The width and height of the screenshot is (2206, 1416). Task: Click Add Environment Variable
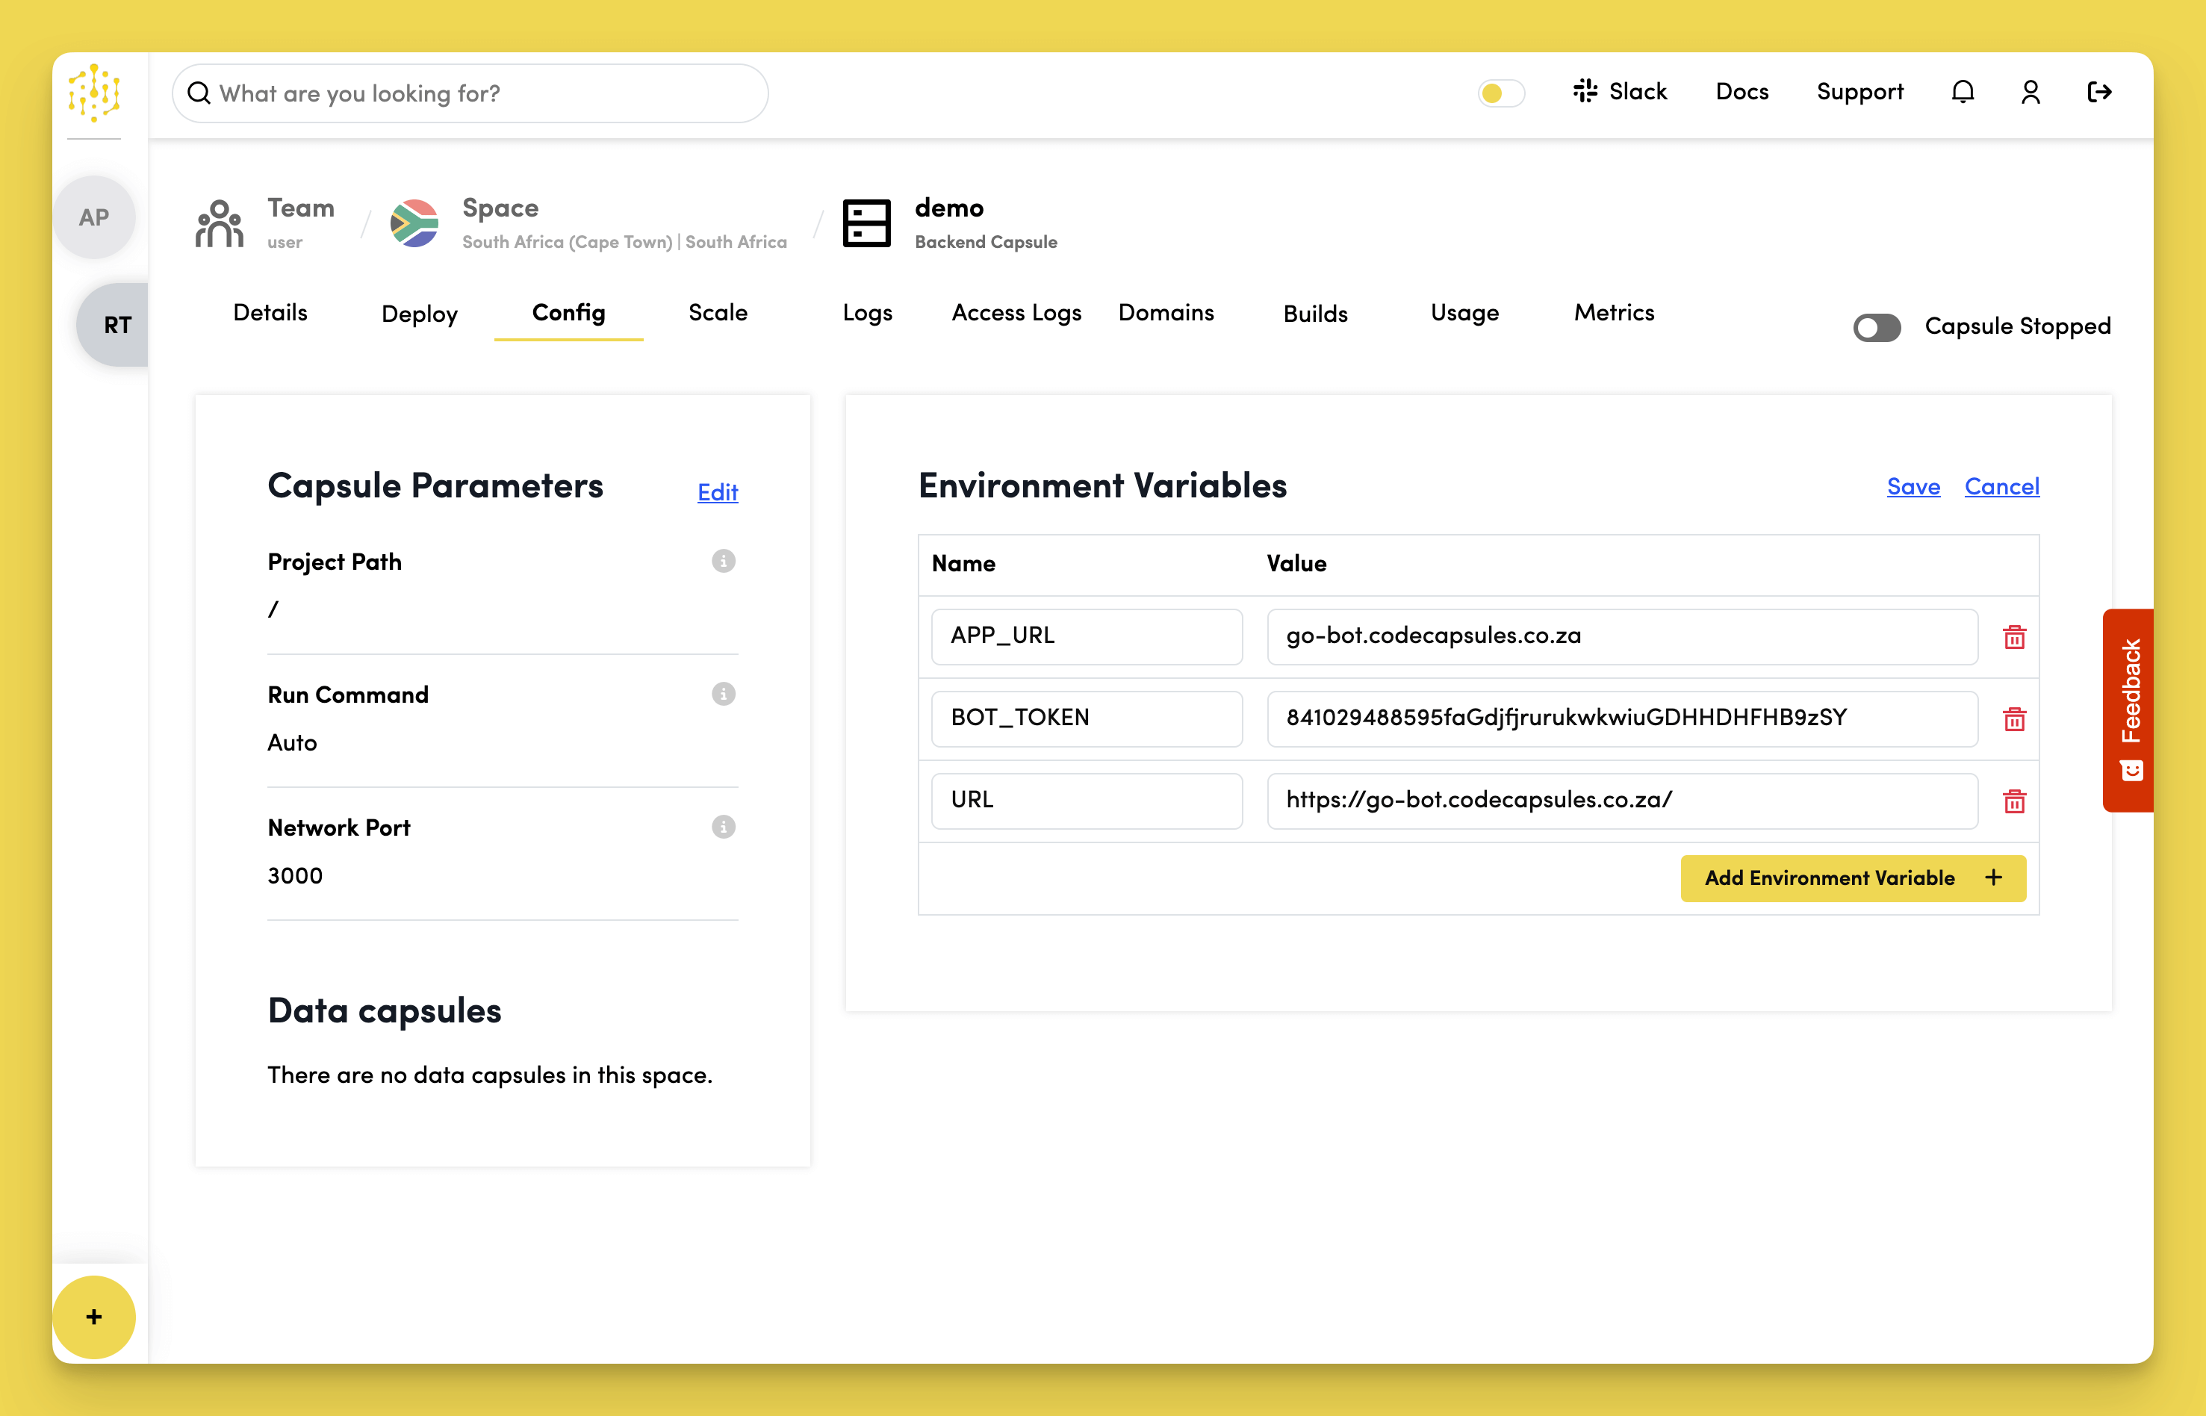point(1852,878)
